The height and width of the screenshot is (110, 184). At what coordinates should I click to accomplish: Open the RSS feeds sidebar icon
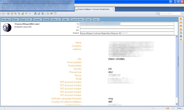pyautogui.click(x=181, y=29)
